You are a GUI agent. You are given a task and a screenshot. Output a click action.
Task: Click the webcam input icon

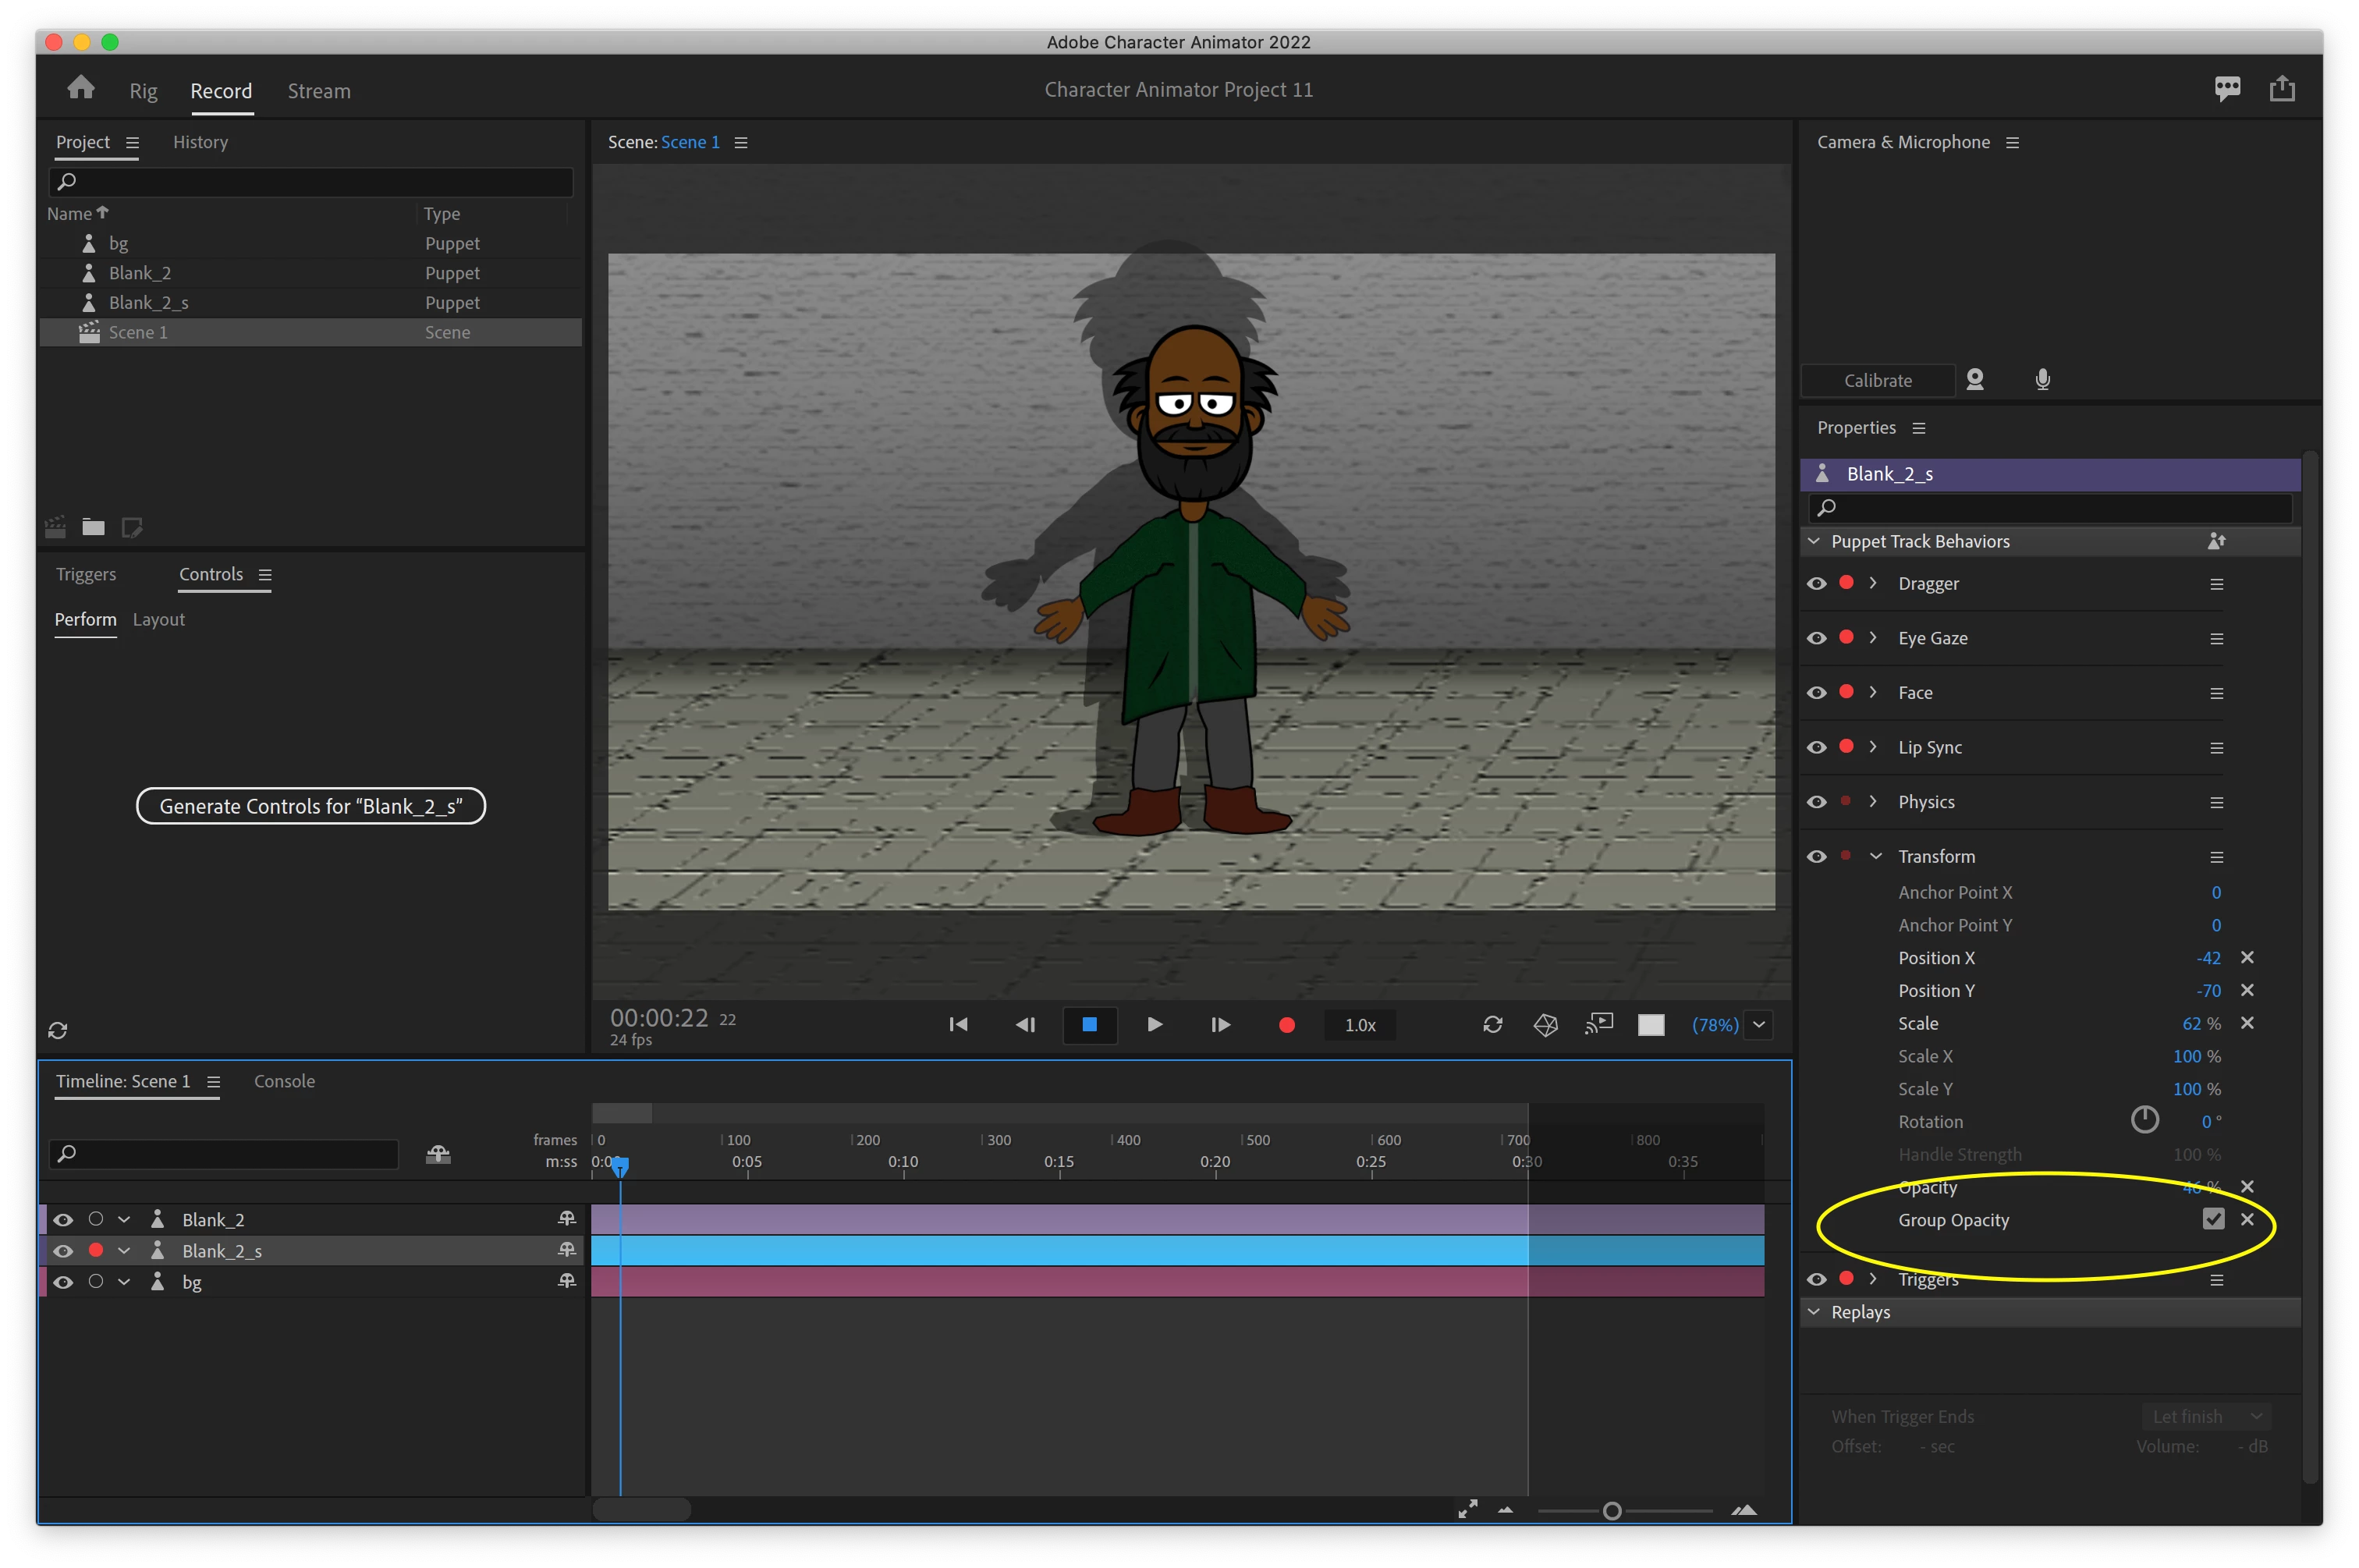1975,380
